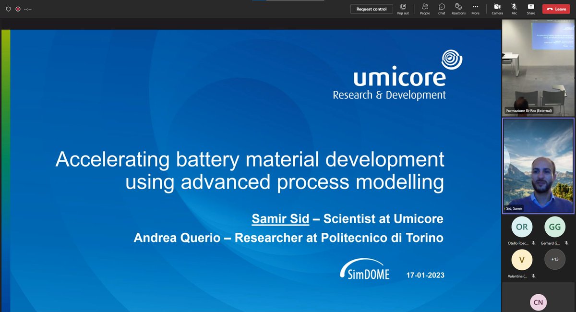Show the +13 more participants
This screenshot has width=576, height=312.
tap(554, 260)
